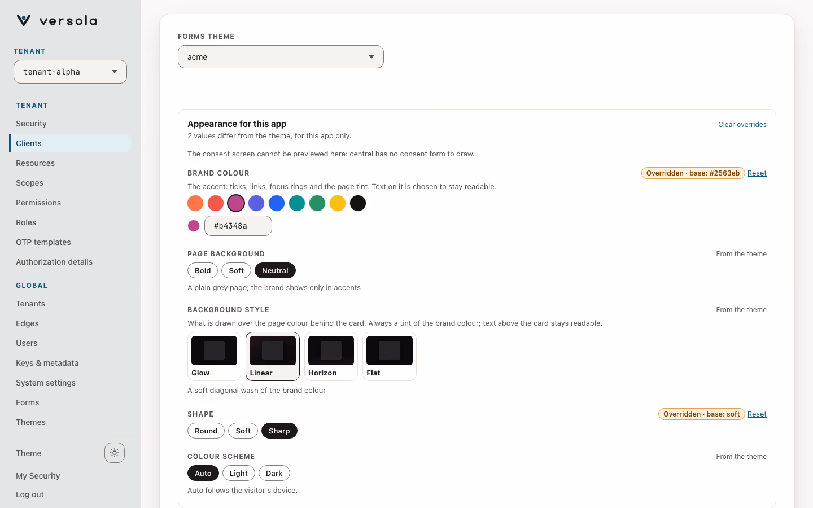Click the Clear overrides link

tap(742, 125)
